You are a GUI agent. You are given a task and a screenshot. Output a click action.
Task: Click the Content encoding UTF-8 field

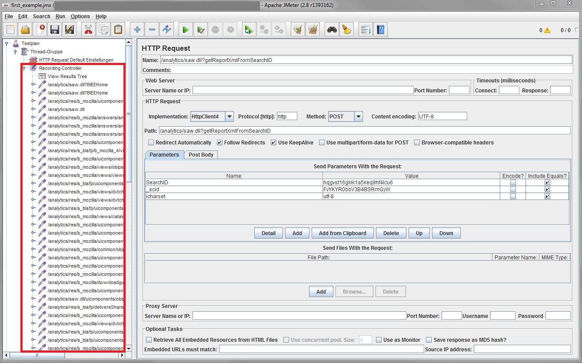point(442,116)
